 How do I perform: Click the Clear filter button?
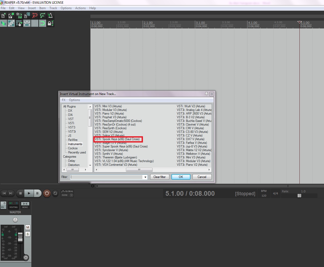coord(159,177)
